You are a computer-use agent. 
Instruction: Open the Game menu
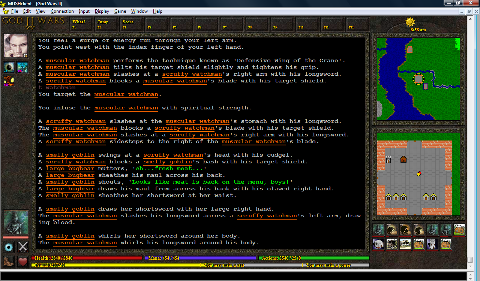pos(120,11)
